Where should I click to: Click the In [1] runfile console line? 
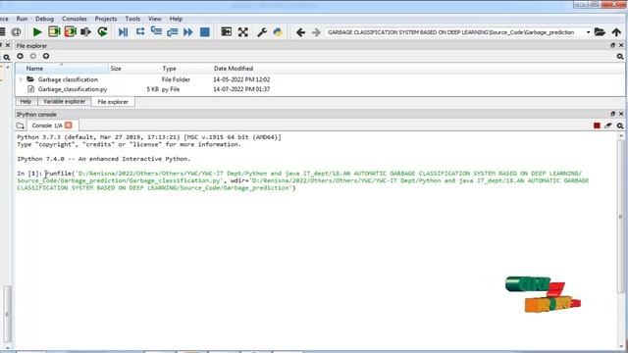click(x=303, y=180)
